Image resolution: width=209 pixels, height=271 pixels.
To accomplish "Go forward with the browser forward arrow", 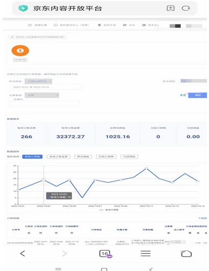I will (x=64, y=254).
